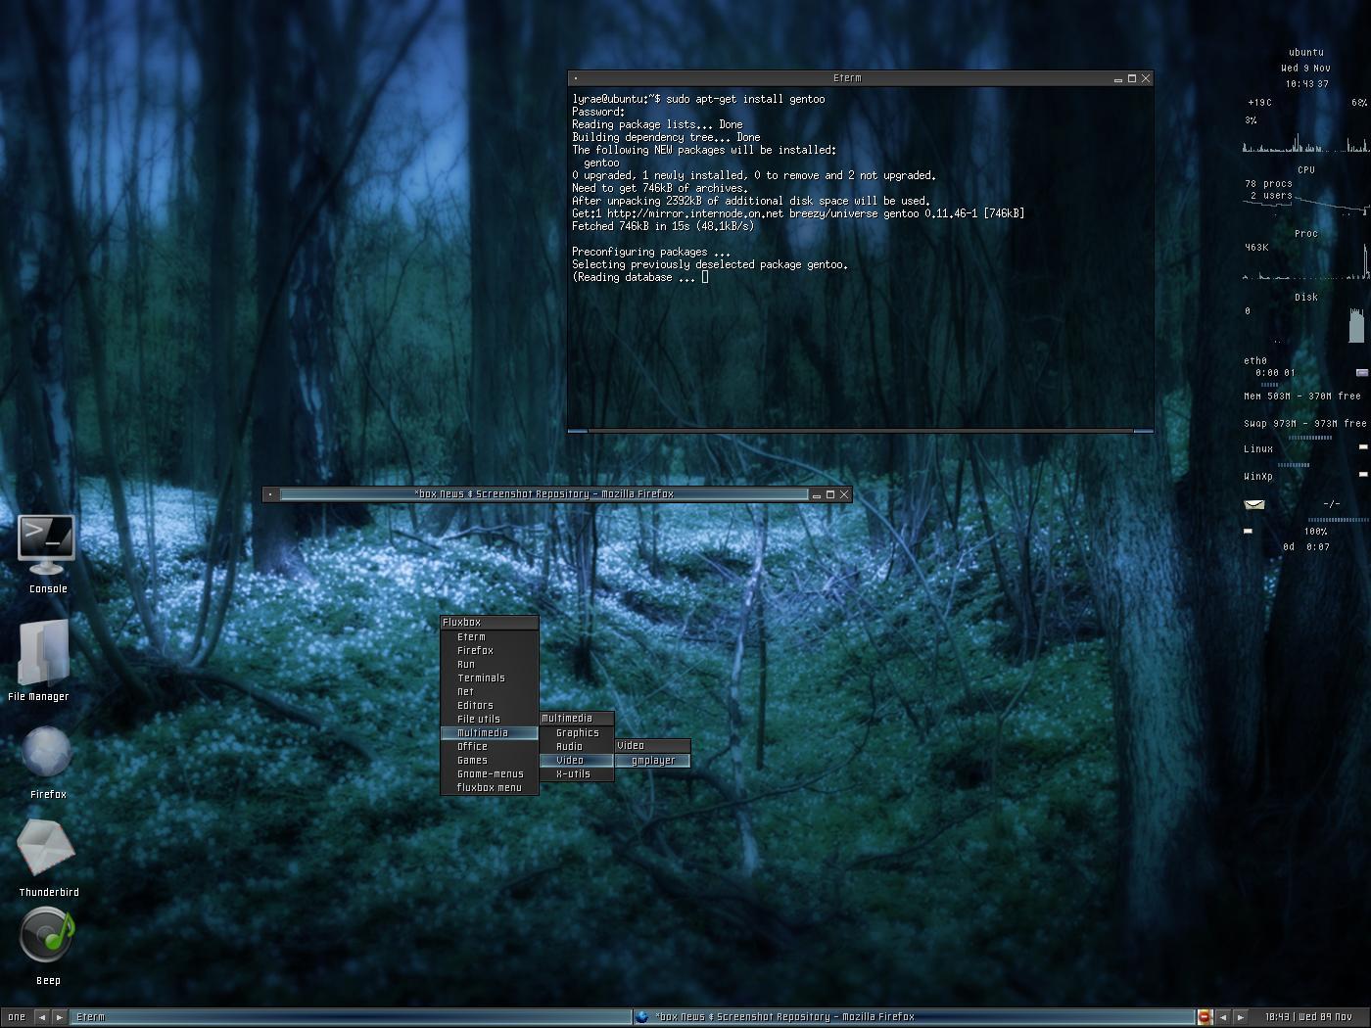Click the workspace name 'one' in the toolbar
Viewport: 1371px width, 1028px height.
[17, 1017]
